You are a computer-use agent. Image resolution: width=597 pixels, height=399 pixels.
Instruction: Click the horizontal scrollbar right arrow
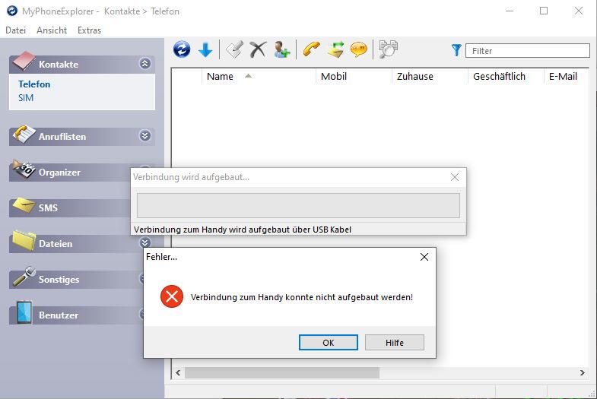pos(583,373)
